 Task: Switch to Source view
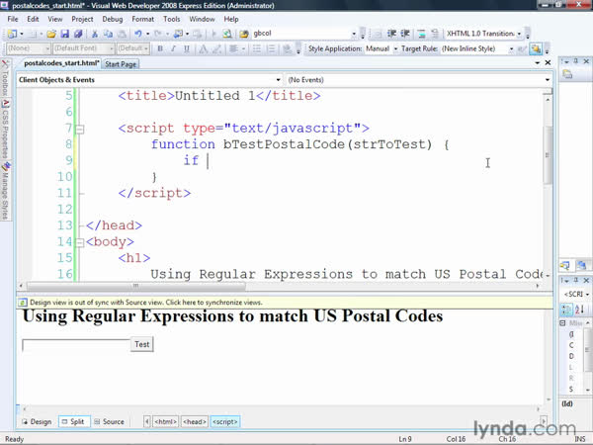(109, 421)
